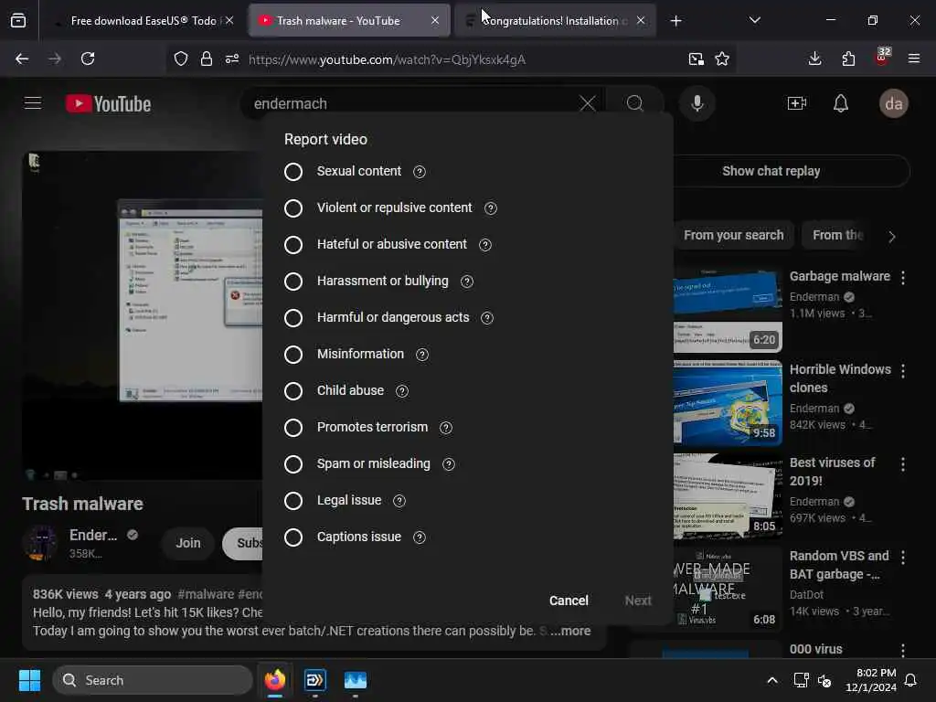Screen dimensions: 936x702
Task: Select the Sexual content radio option
Action: click(x=293, y=171)
